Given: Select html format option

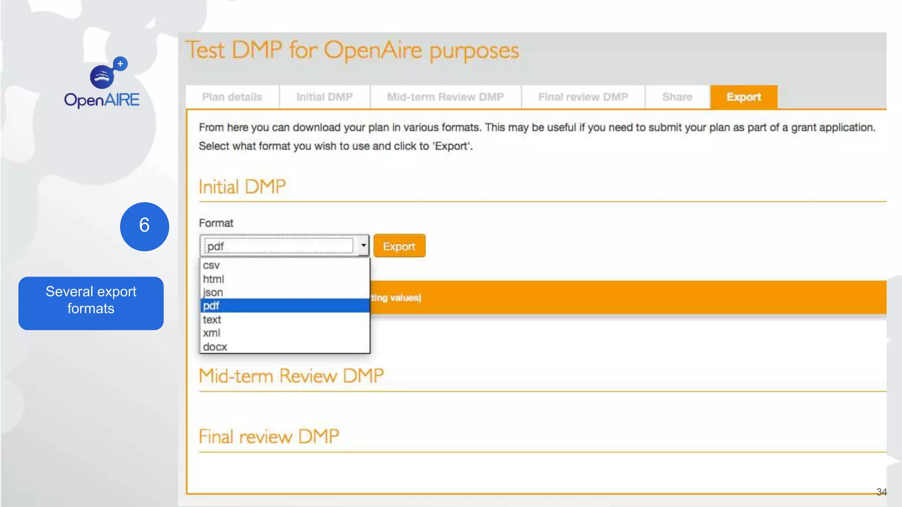Looking at the screenshot, I should (x=214, y=279).
